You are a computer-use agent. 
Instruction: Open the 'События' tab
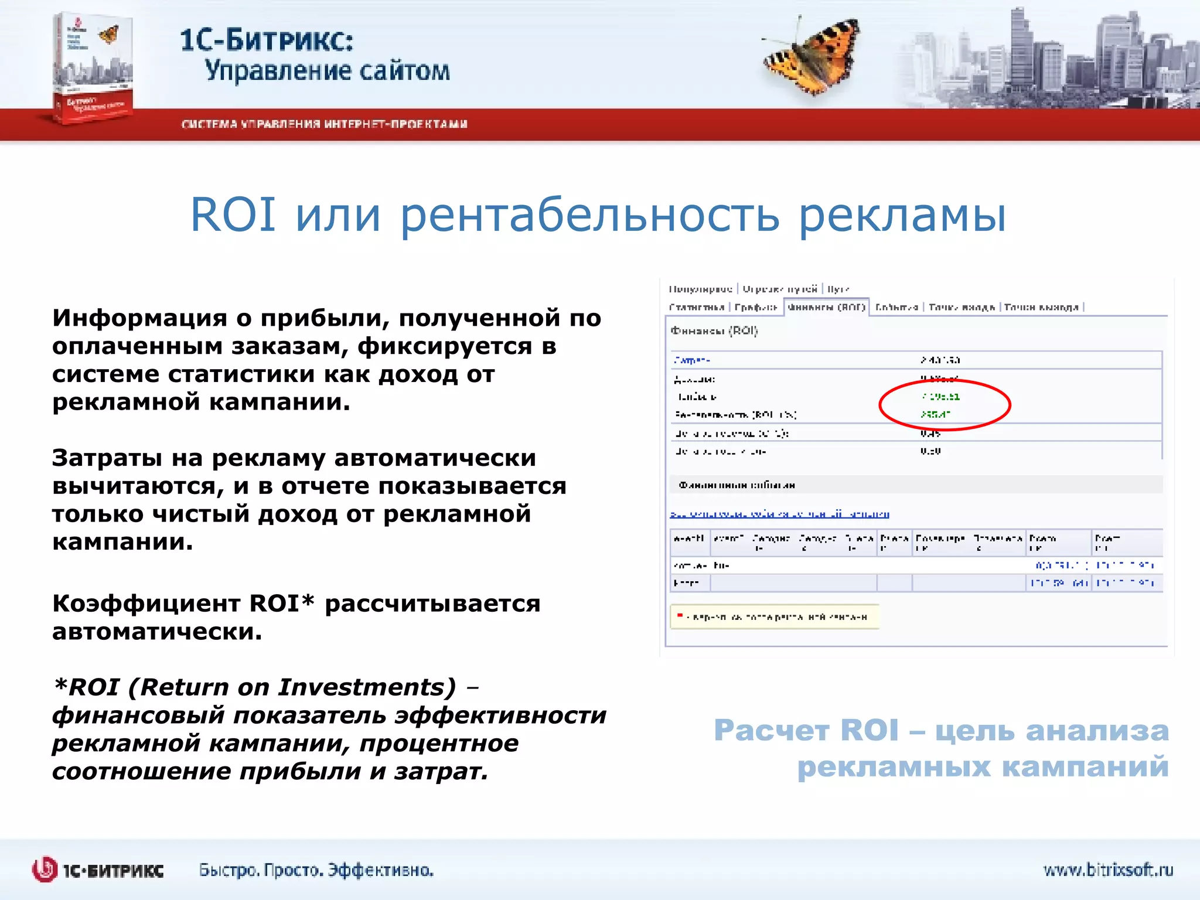pyautogui.click(x=896, y=307)
